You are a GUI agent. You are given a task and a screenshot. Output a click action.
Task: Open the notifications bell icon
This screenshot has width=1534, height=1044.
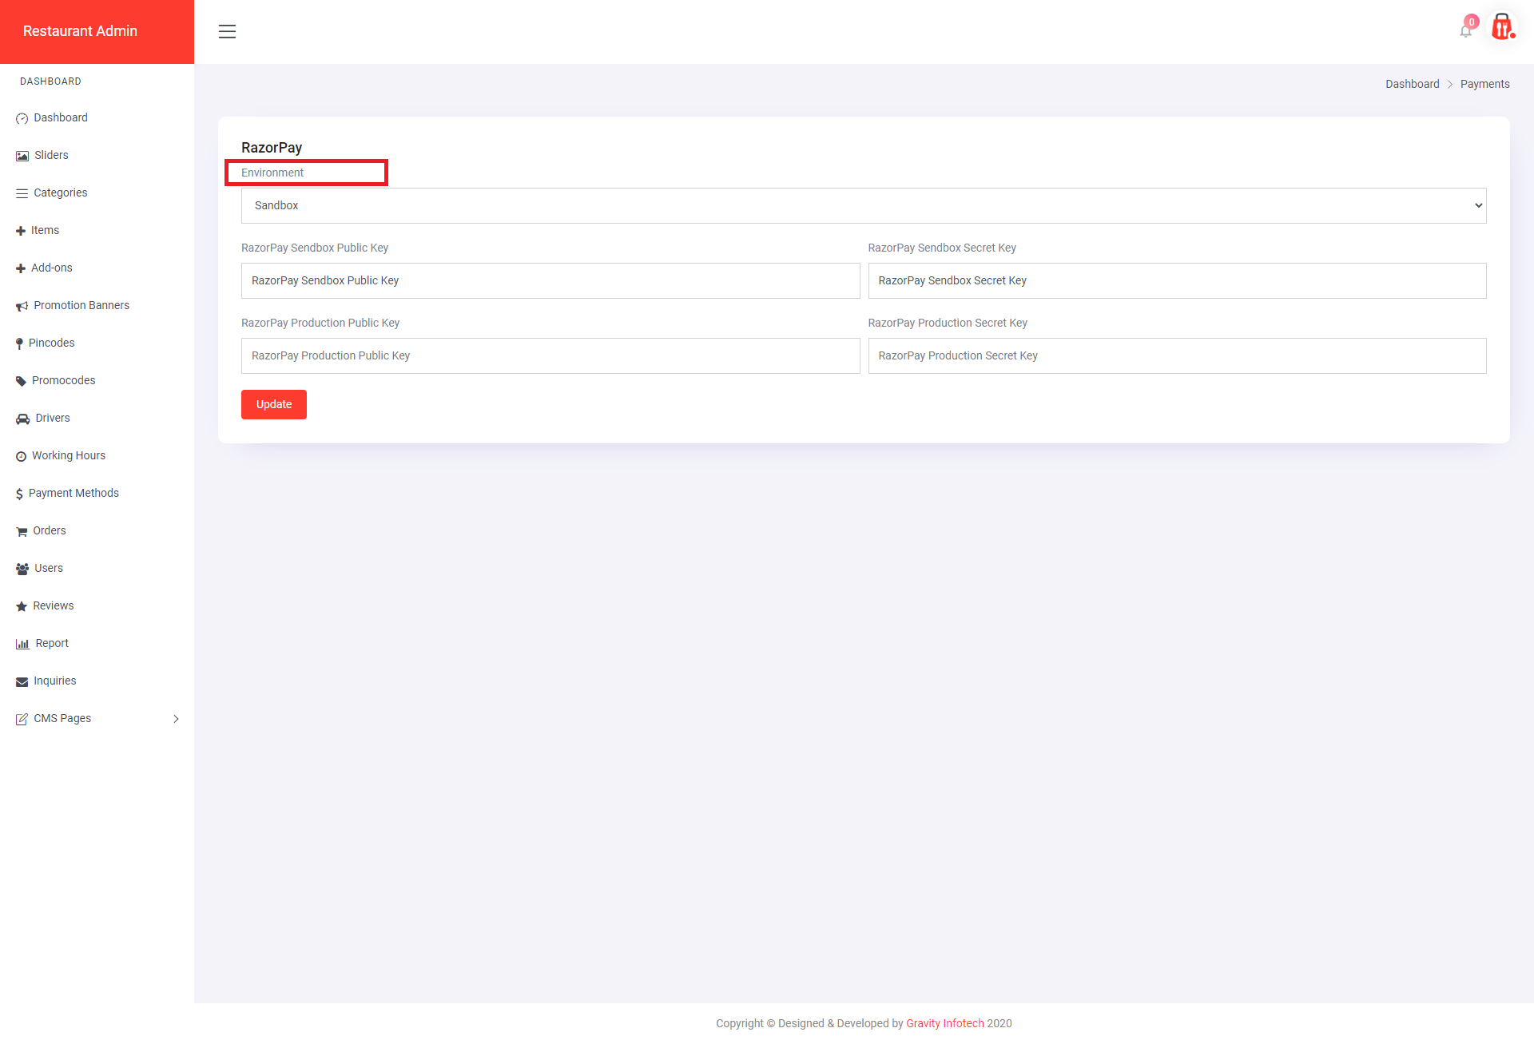pos(1465,31)
